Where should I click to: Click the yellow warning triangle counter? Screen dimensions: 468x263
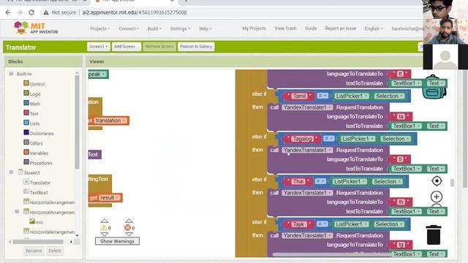coord(104,228)
